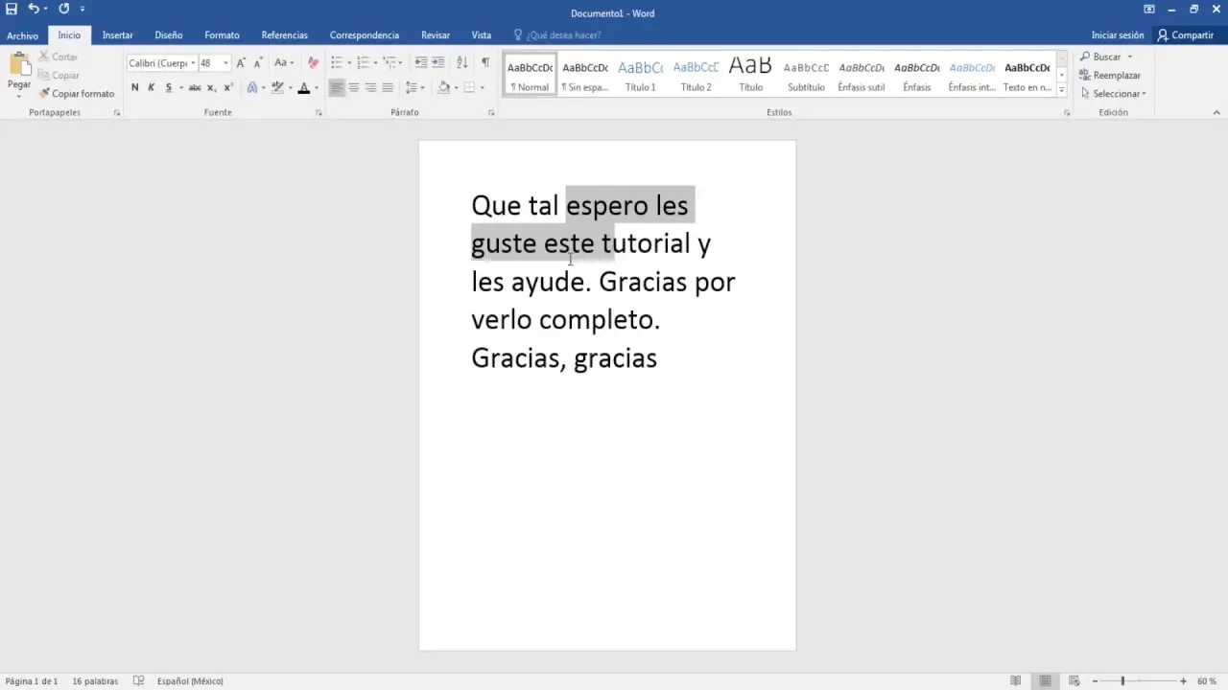
Task: Click Iniciar sesión link
Action: point(1117,35)
